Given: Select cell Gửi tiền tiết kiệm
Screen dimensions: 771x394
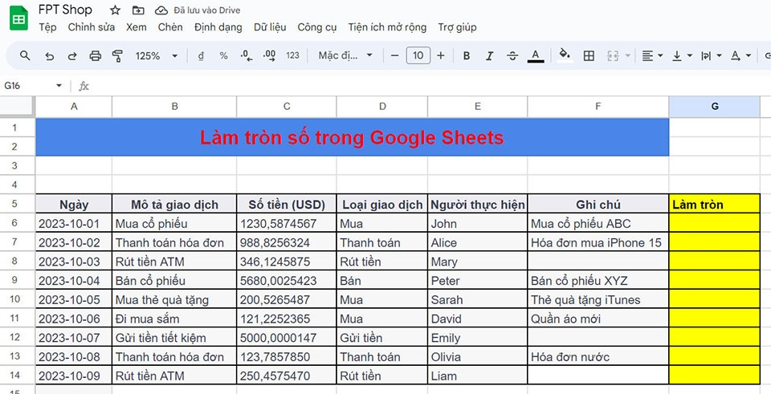Looking at the screenshot, I should tap(174, 337).
